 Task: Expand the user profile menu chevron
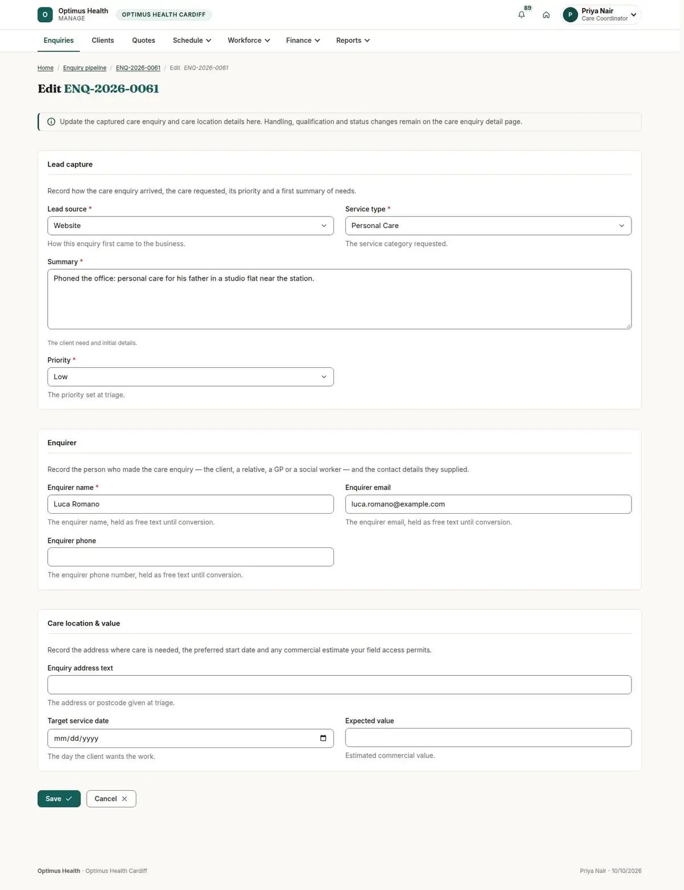click(x=633, y=15)
